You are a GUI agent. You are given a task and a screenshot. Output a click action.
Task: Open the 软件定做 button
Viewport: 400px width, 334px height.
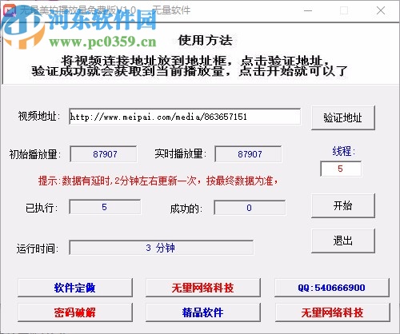75,288
